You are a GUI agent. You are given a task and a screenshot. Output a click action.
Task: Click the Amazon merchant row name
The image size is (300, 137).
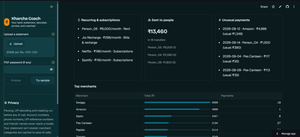81,109
